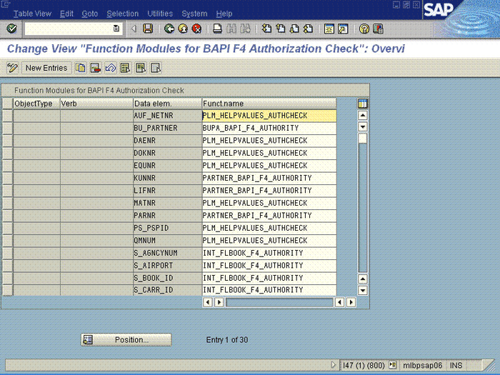
Task: Click the vertical scrollbar thumb
Action: (x=363, y=139)
